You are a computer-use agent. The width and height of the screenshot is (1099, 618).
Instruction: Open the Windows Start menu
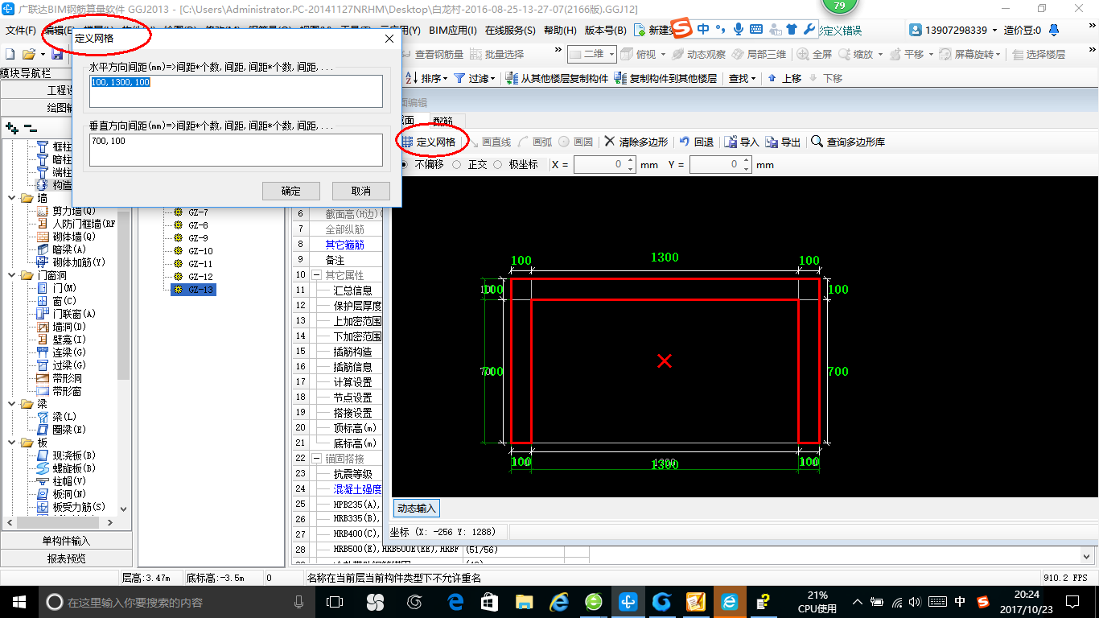[x=18, y=602]
